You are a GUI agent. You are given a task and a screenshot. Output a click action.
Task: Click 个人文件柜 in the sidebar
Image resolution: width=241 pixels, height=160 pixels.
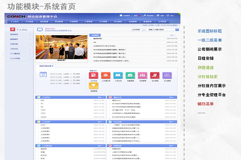pos(15,58)
